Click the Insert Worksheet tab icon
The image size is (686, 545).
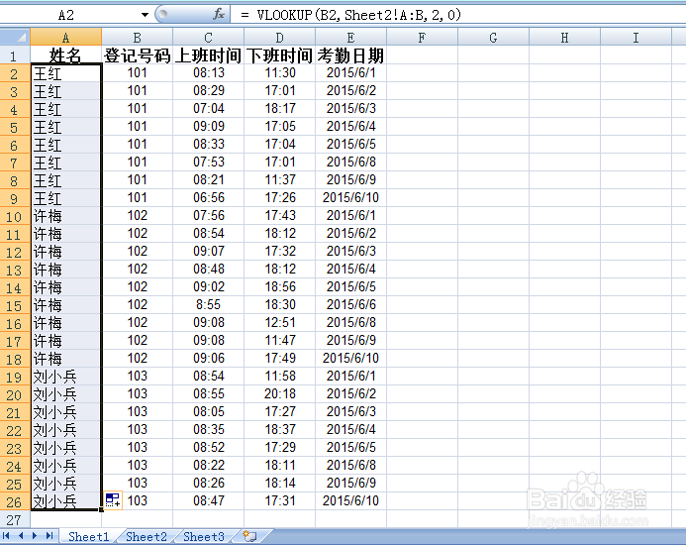click(x=249, y=536)
